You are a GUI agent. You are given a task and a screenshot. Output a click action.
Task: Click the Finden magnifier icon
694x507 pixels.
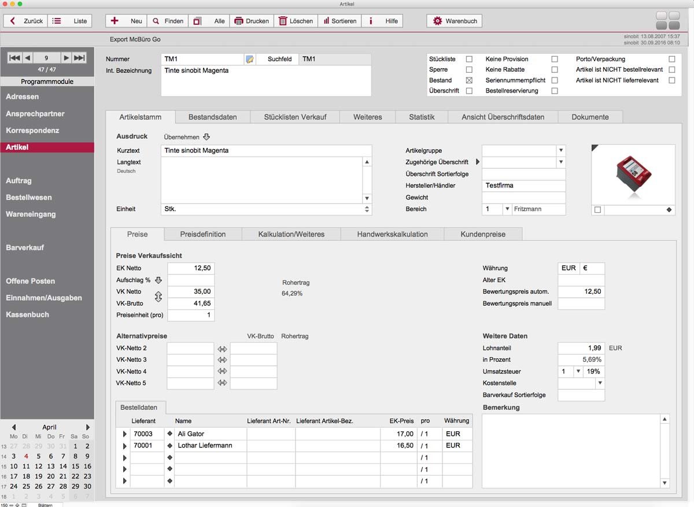click(156, 21)
